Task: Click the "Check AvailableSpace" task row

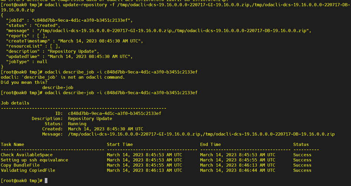Action: click(x=27, y=155)
